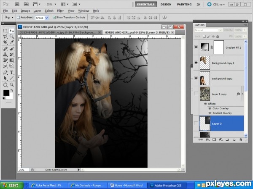
Task: Select the Type tool
Action: coord(12,72)
